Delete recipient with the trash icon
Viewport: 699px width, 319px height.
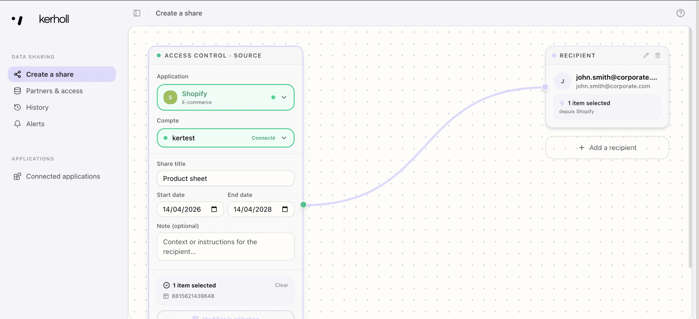[658, 55]
